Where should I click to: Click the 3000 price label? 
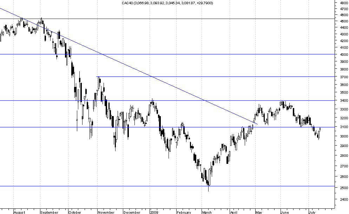(x=344, y=136)
